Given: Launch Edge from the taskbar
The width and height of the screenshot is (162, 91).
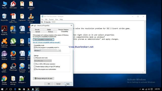Looking at the screenshot, I should click(15, 89).
